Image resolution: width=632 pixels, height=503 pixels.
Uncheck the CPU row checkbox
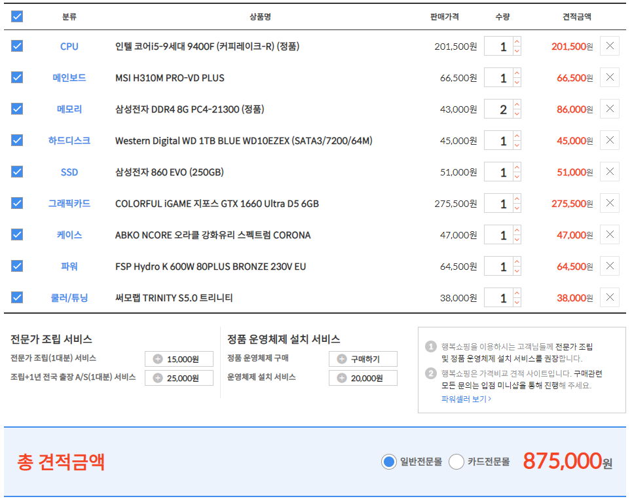coord(17,46)
